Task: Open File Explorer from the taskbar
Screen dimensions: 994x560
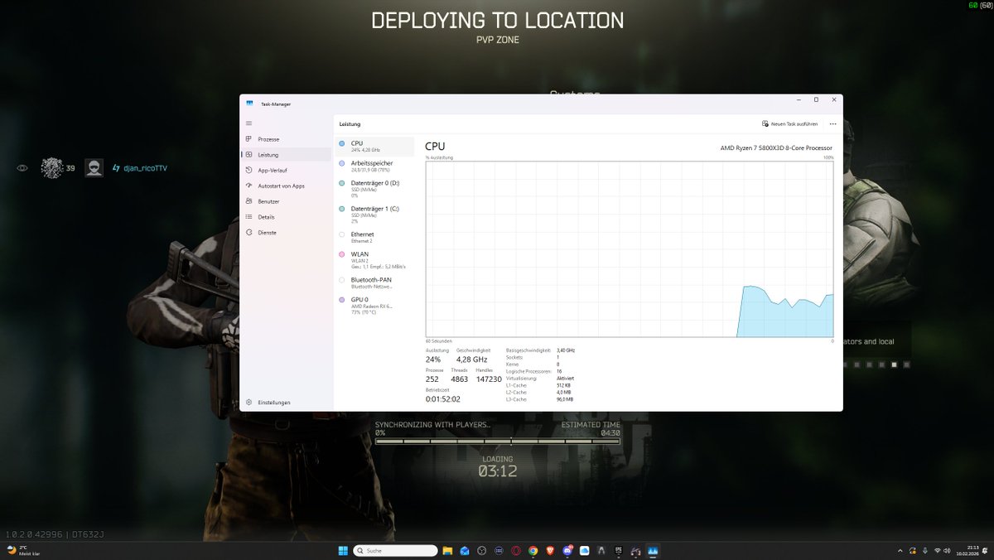Action: pyautogui.click(x=447, y=550)
